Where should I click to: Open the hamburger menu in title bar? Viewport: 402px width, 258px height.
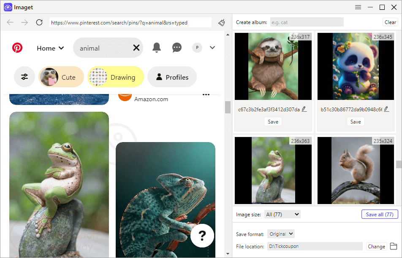[x=358, y=7]
